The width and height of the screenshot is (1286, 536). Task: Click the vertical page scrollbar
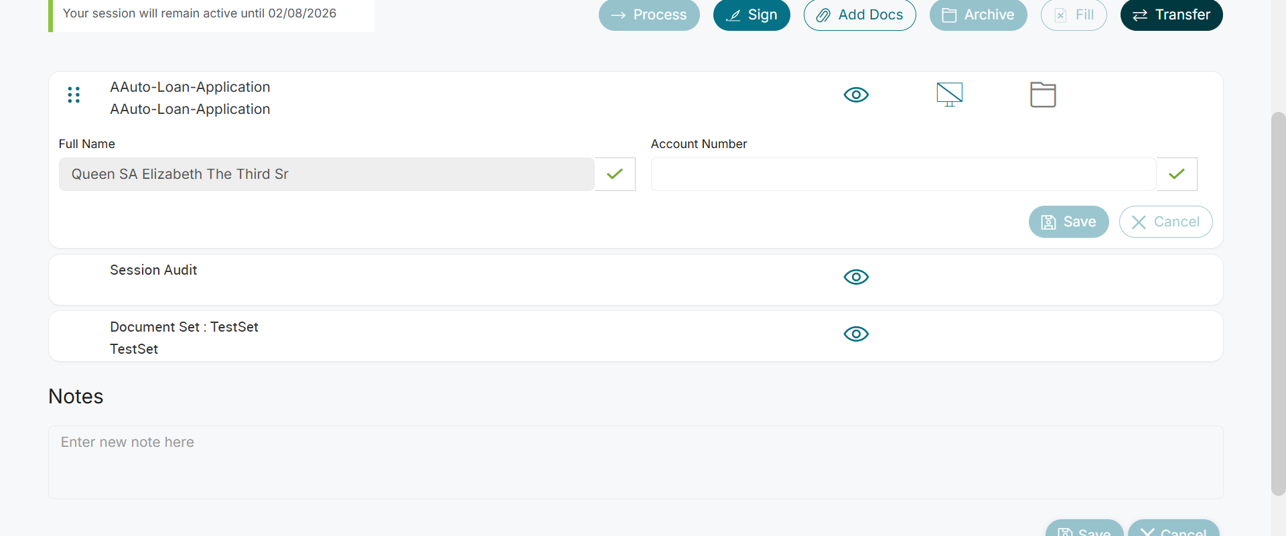point(1278,301)
